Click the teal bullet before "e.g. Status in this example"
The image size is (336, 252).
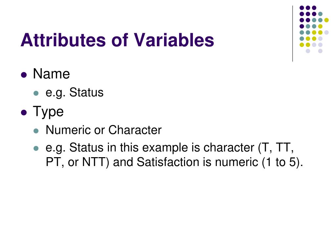point(36,148)
